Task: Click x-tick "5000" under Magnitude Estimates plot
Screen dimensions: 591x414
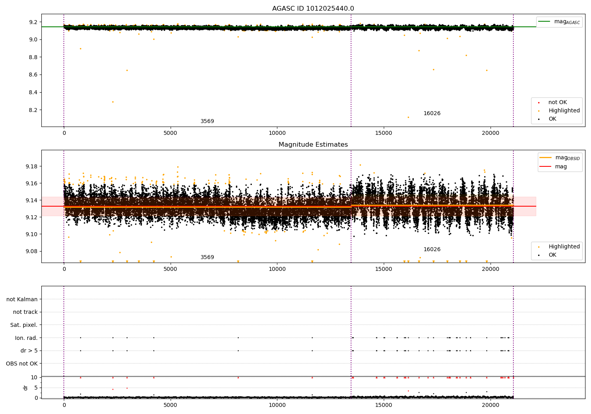Action: [x=171, y=269]
